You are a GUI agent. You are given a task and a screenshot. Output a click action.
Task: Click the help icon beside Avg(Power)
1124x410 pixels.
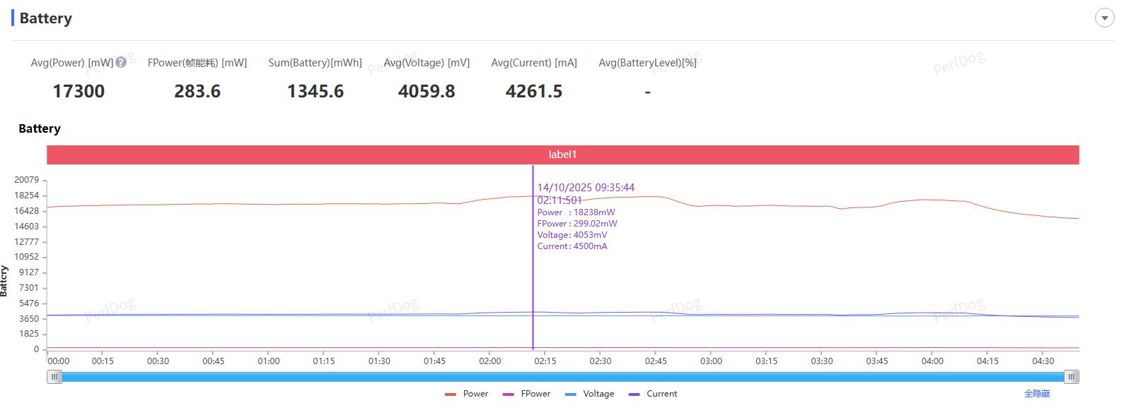(x=121, y=62)
